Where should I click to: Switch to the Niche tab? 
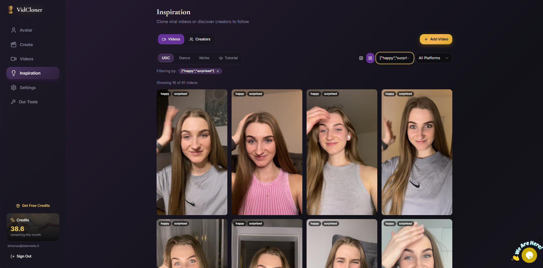[204, 58]
